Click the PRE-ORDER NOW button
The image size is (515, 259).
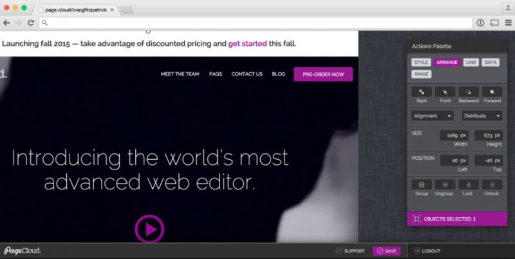tap(323, 74)
